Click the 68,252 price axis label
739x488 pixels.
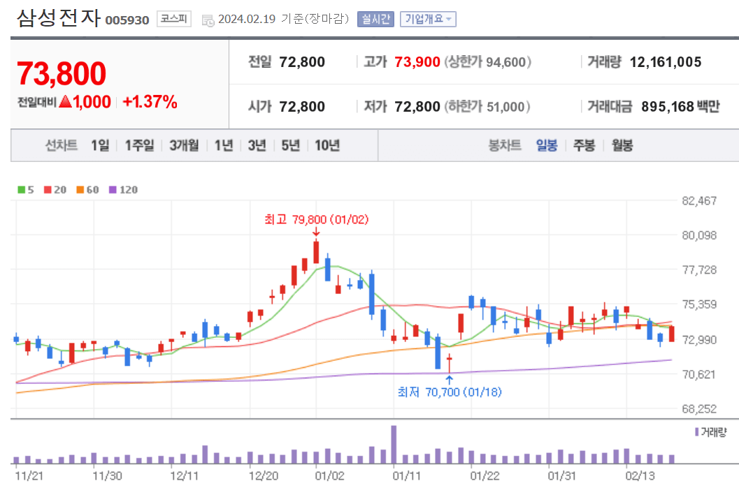[x=699, y=409]
